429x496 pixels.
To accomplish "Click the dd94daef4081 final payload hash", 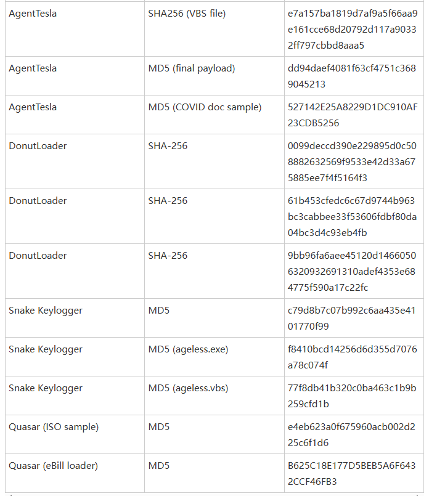I will tap(352, 76).
